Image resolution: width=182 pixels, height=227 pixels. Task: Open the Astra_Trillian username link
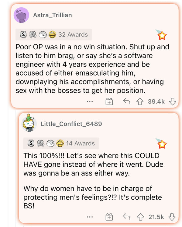(x=53, y=15)
